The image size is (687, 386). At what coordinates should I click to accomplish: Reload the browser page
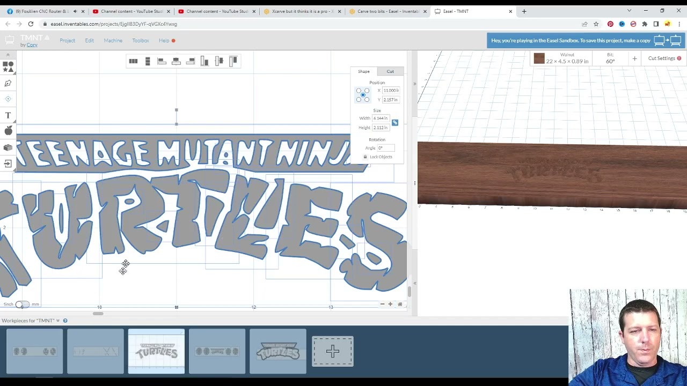pyautogui.click(x=31, y=24)
